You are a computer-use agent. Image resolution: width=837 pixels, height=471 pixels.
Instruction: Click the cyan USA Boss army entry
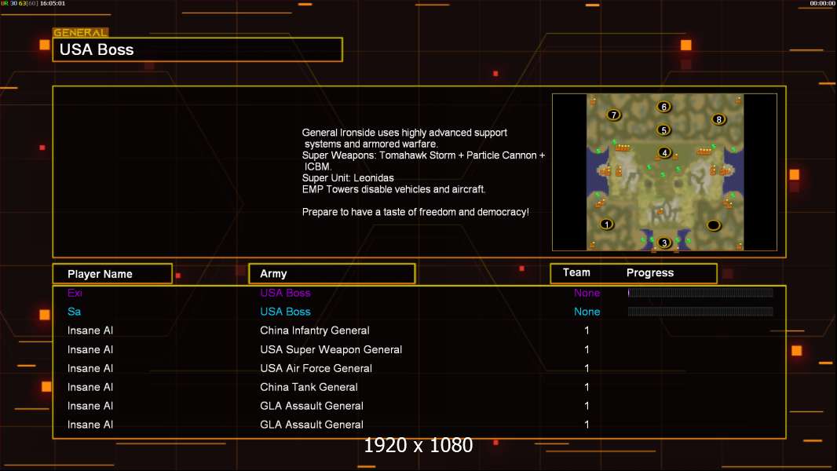[x=285, y=312]
